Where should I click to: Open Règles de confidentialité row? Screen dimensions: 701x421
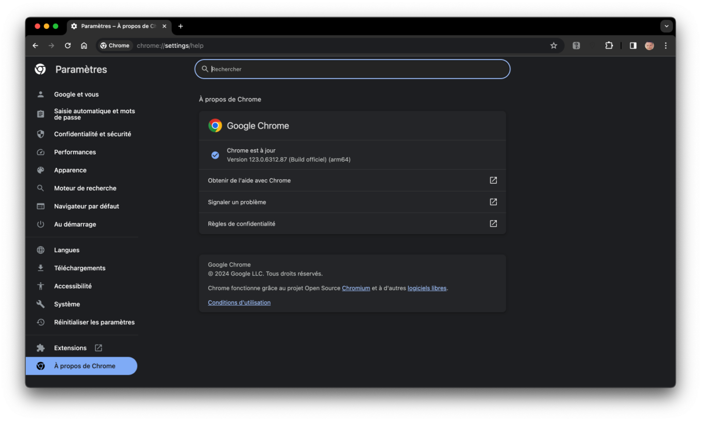tap(353, 223)
